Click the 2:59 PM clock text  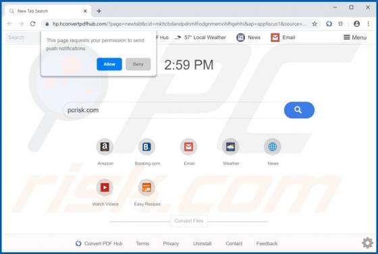coord(189,65)
